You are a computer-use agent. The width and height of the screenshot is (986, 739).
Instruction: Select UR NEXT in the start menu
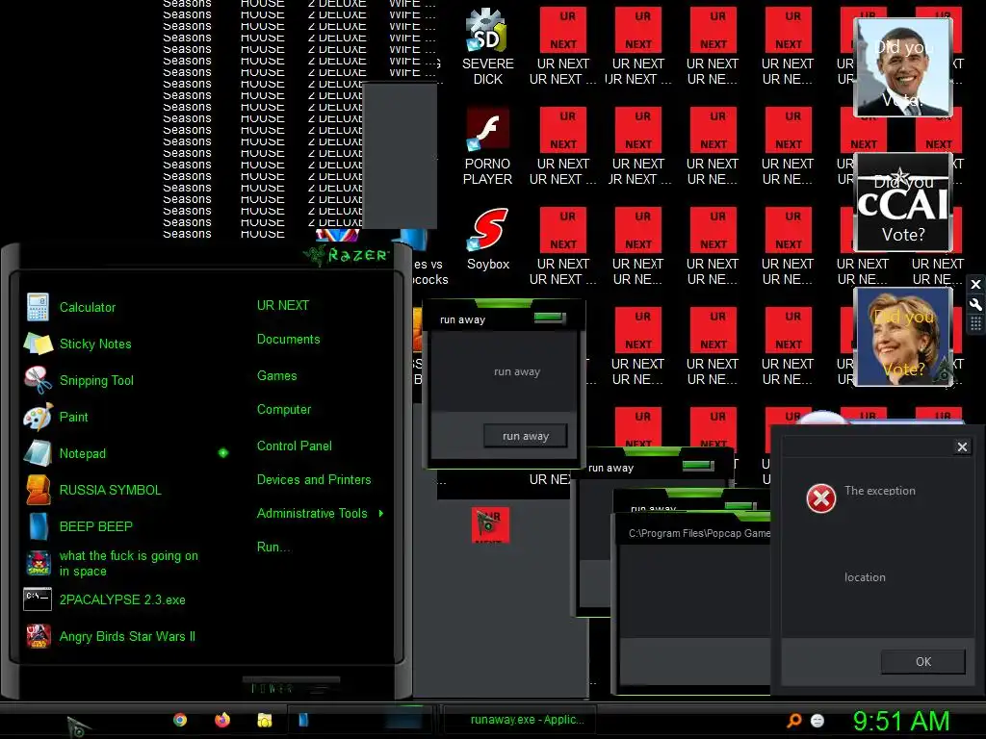click(x=283, y=305)
